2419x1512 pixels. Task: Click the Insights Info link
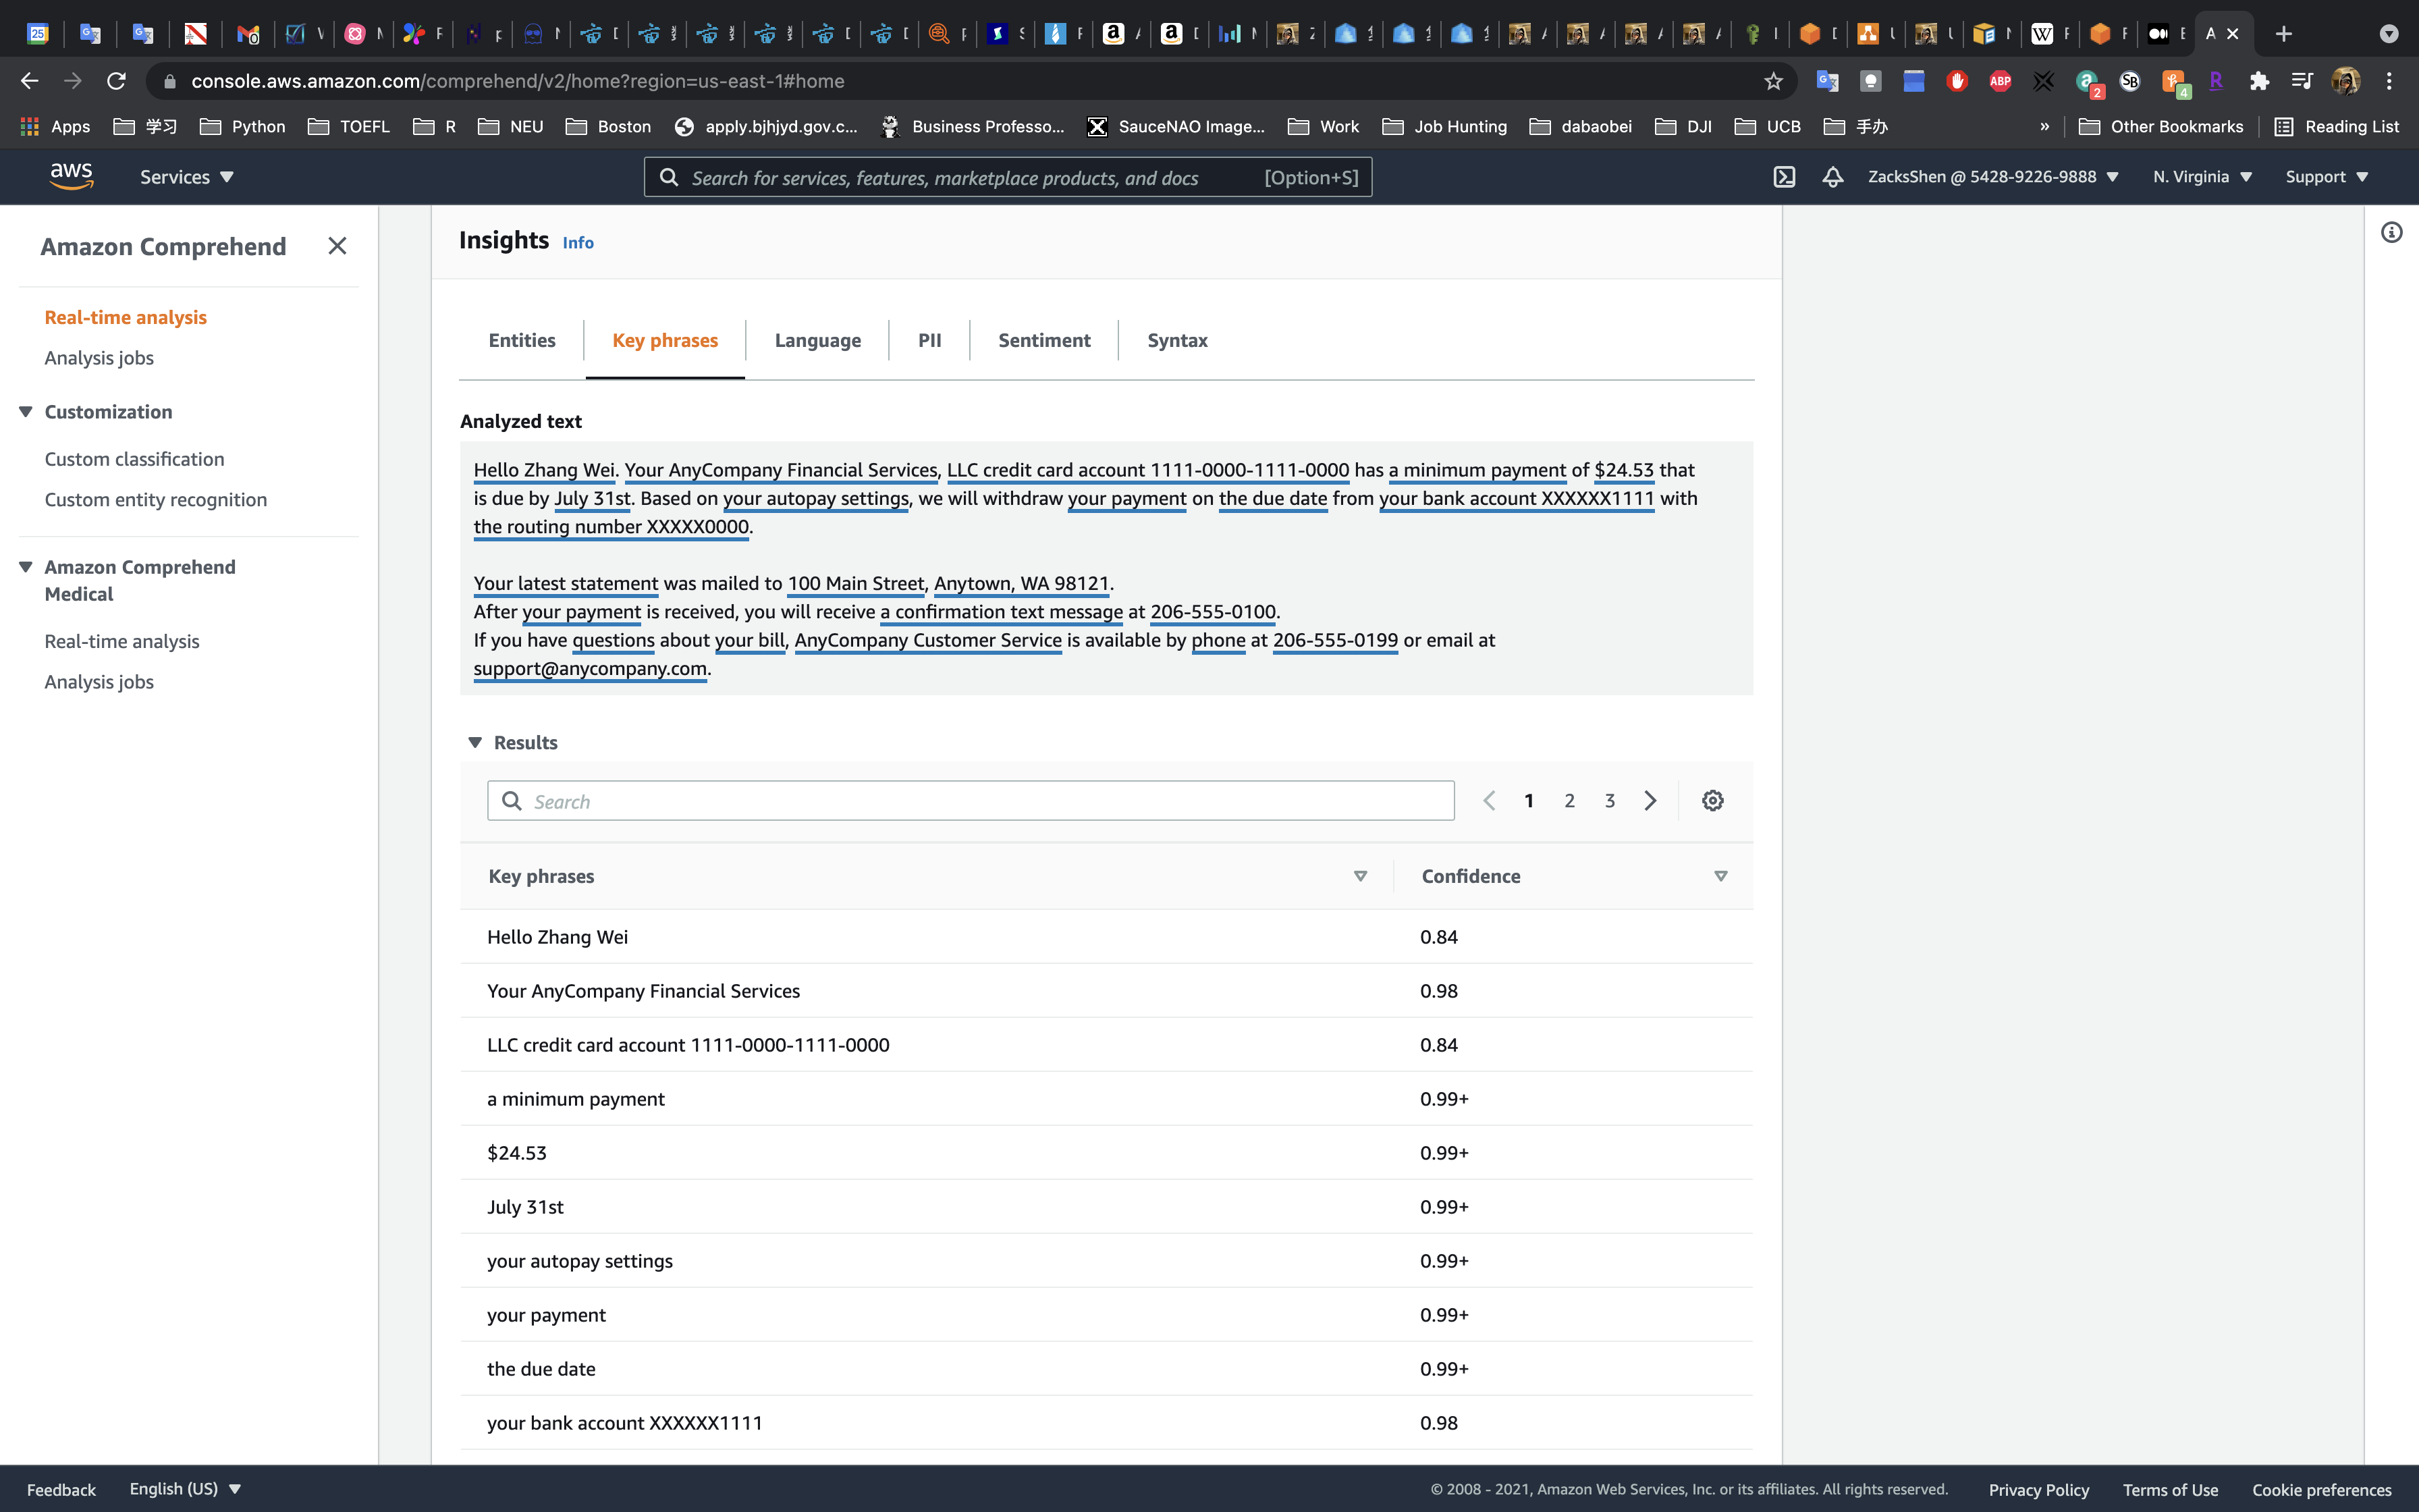(x=578, y=243)
